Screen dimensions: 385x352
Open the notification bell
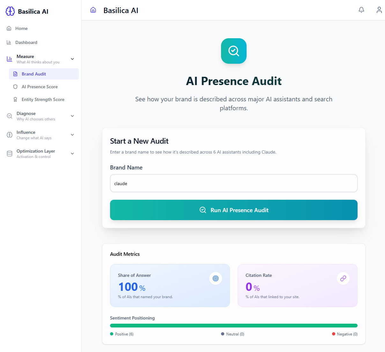click(x=361, y=10)
